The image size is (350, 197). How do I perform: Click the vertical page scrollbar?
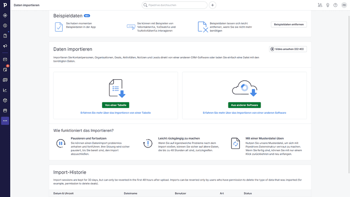point(349,94)
